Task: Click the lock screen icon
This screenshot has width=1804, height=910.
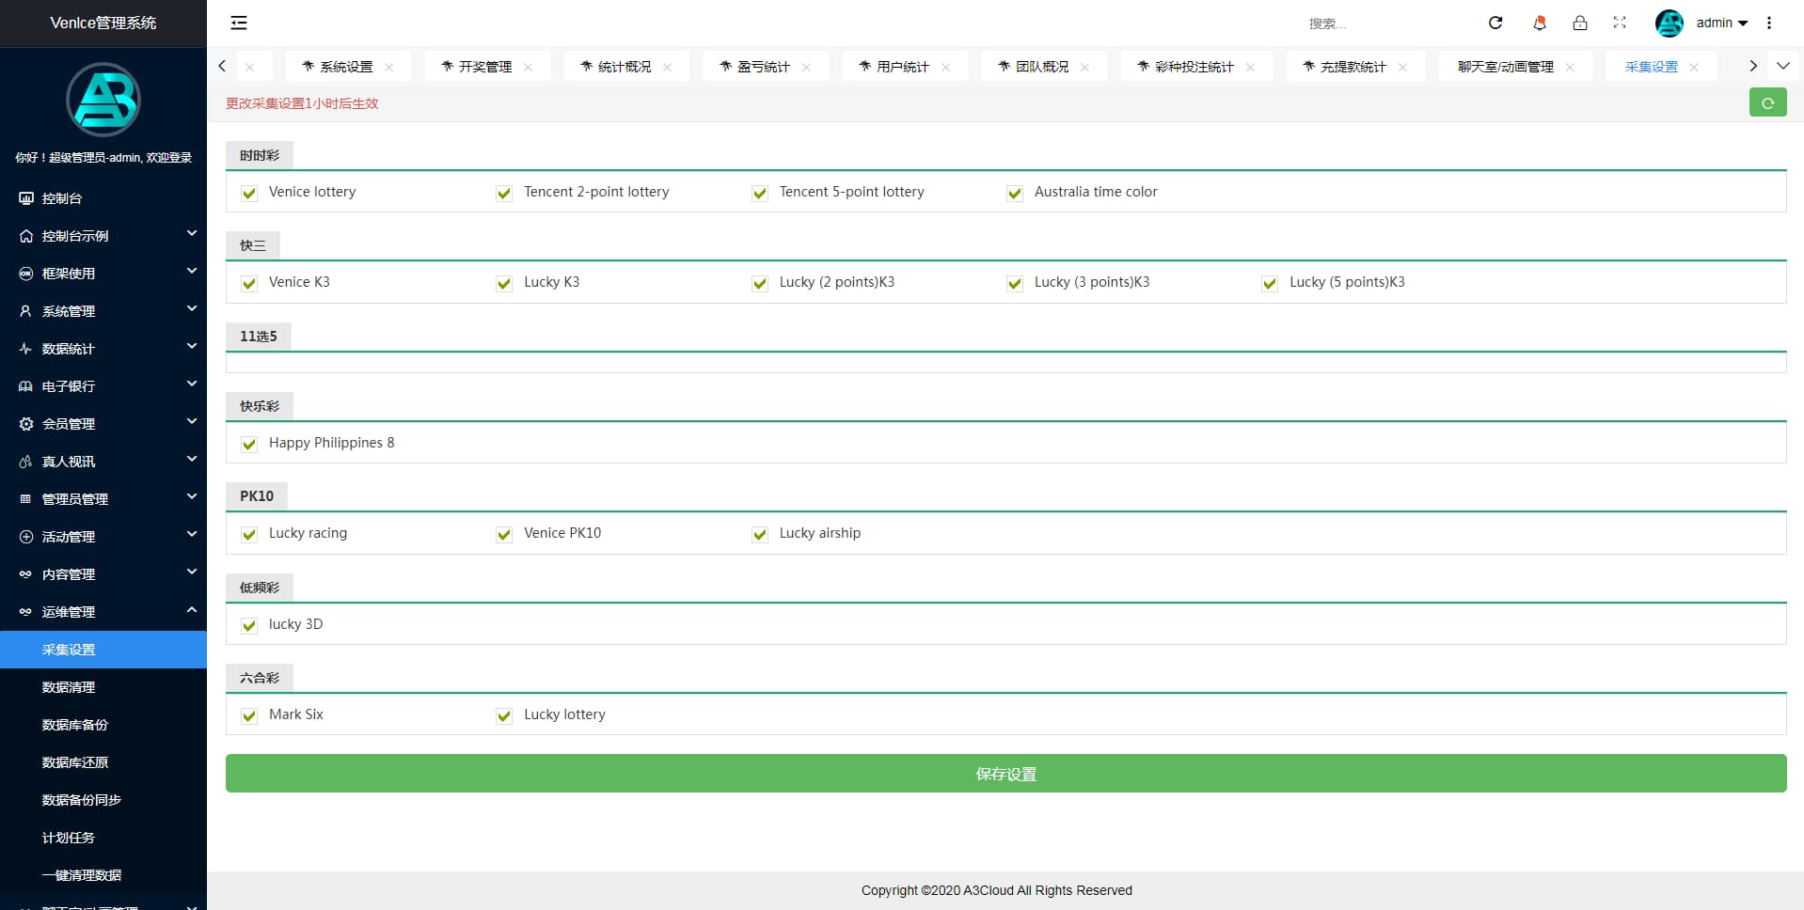Action: coord(1580,23)
